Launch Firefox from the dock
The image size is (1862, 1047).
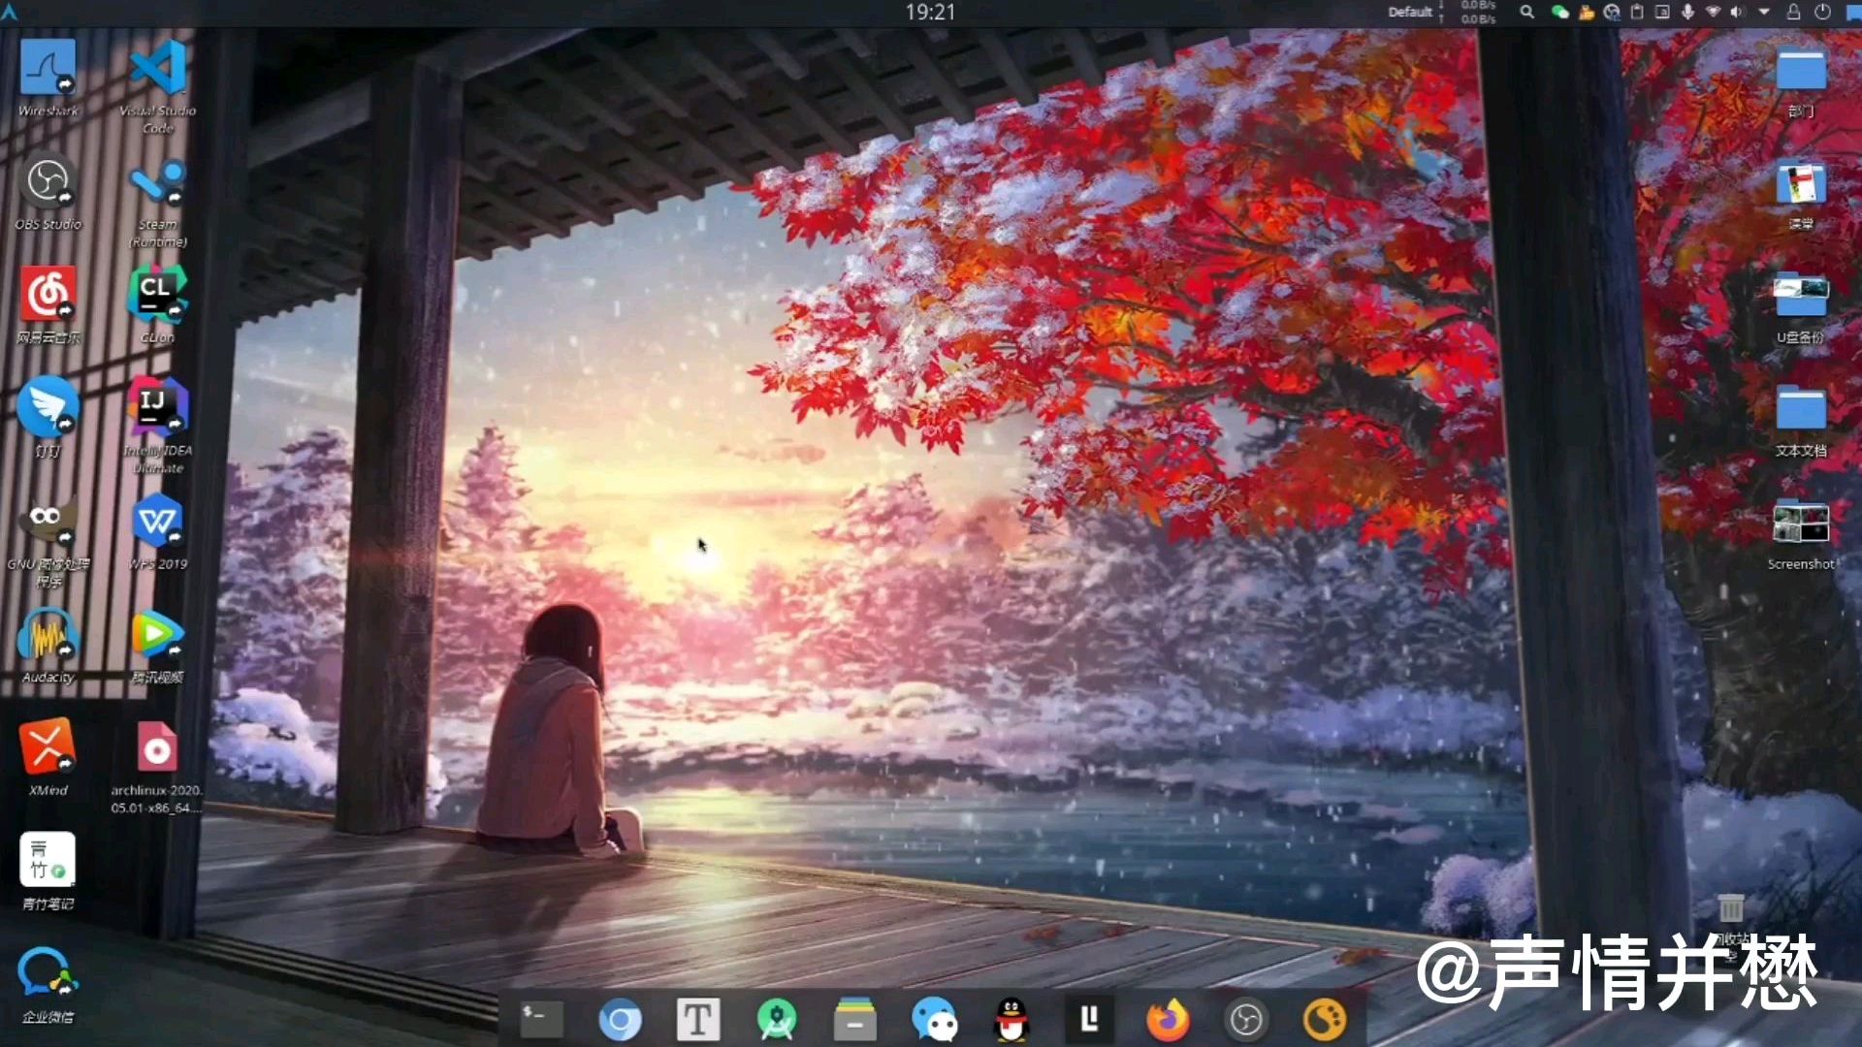tap(1168, 1020)
